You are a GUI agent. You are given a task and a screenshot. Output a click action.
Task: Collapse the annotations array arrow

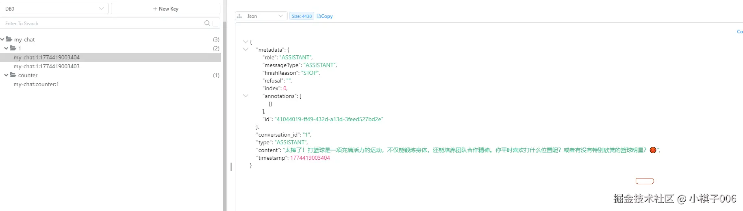pos(245,96)
